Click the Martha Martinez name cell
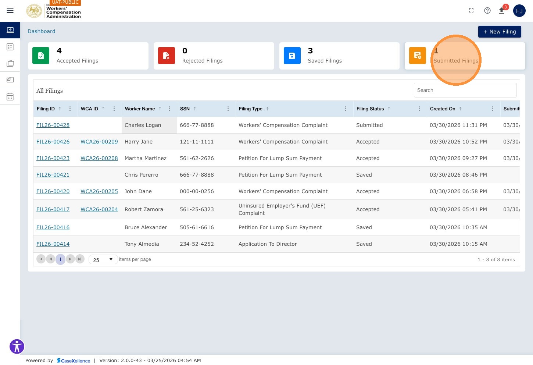Image resolution: width=533 pixels, height=365 pixels. pos(149,158)
